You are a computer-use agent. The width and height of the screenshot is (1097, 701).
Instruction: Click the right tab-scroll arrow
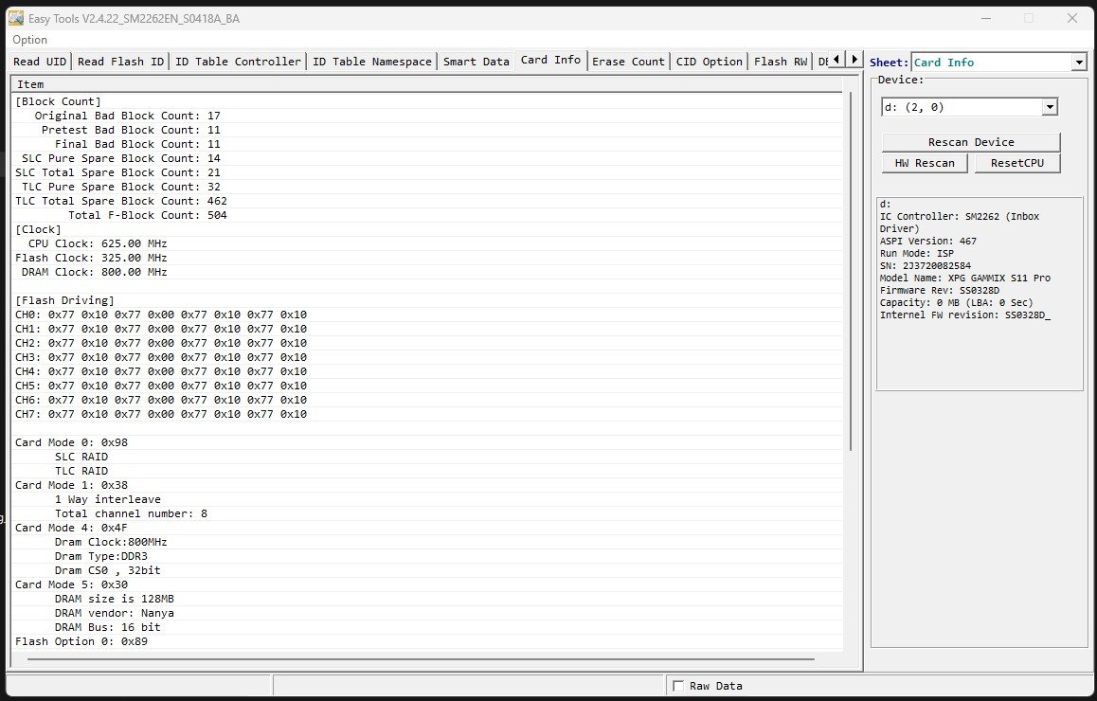(854, 61)
